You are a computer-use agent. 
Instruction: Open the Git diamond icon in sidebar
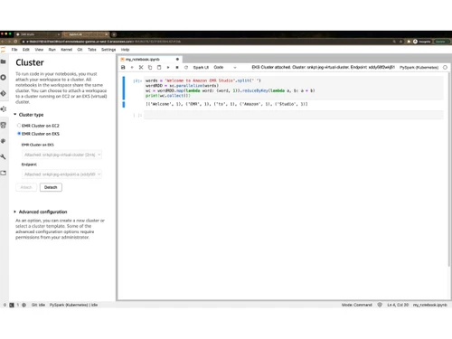tap(4, 93)
